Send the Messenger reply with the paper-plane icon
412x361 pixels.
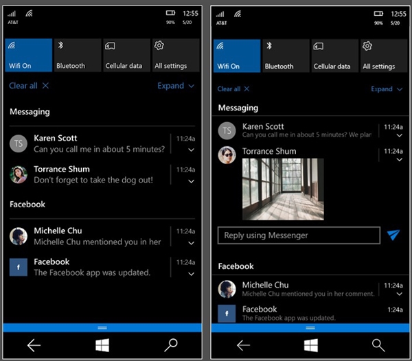(393, 235)
